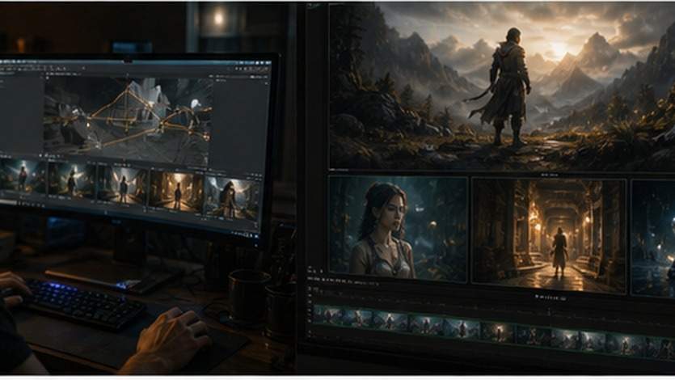The image size is (675, 380).
Task: Click the playback controls below the corridor clip
Action: pos(551,298)
